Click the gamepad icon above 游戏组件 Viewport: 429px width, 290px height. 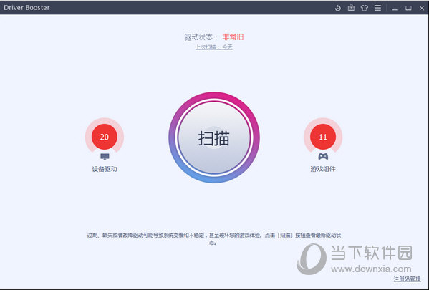click(x=323, y=157)
